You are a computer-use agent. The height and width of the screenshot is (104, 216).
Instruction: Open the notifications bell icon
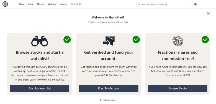[x=195, y=4]
